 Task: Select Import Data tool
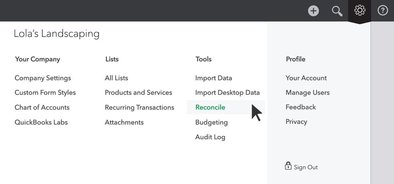coord(214,78)
